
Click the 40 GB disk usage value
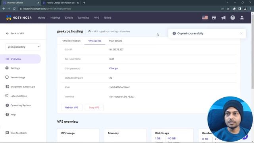[x=171, y=138]
